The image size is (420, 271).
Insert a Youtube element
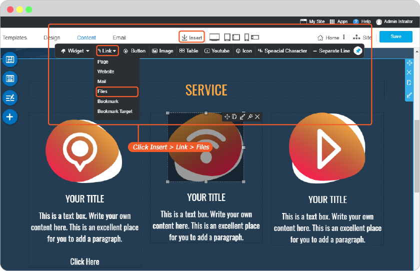[217, 51]
